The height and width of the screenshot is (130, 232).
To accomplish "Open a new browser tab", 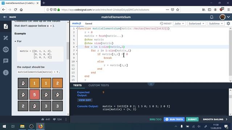I will click(x=44, y=3).
